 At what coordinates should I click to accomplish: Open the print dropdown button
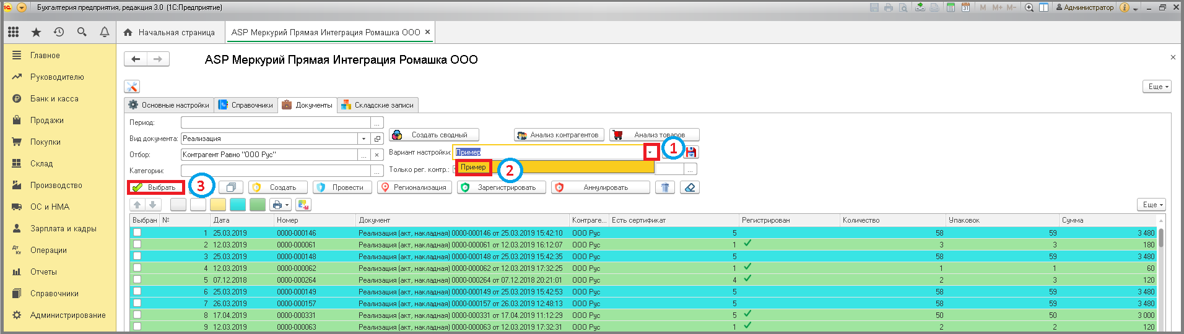(281, 204)
